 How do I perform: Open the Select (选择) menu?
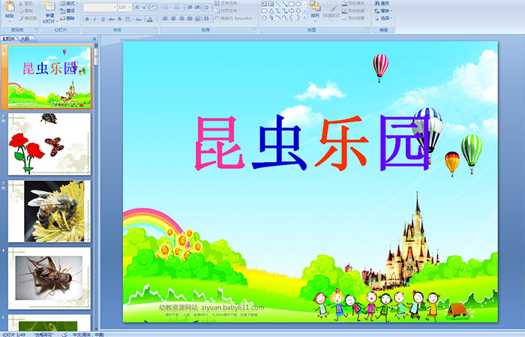[384, 18]
